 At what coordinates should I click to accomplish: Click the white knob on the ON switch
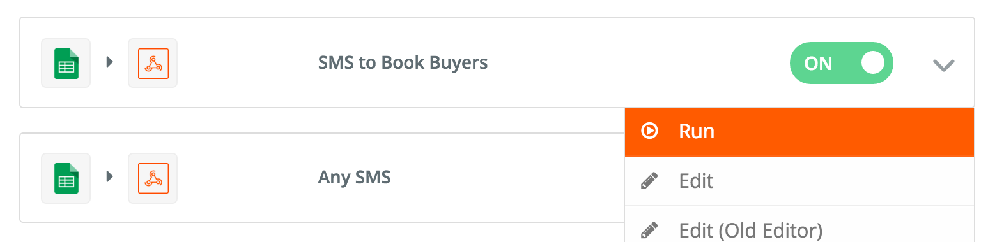point(872,63)
